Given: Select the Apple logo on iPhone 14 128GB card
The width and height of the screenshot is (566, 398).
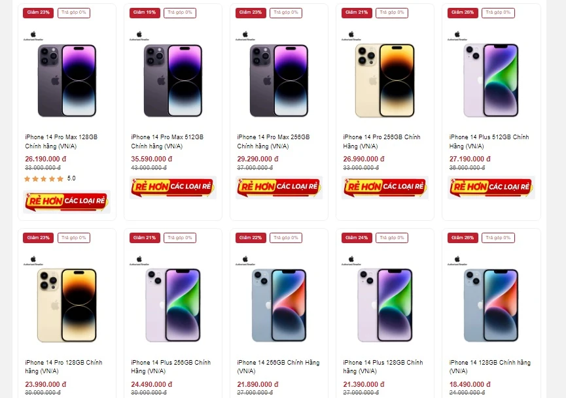Looking at the screenshot, I should [457, 259].
